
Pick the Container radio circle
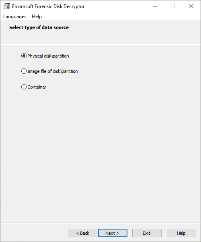(24, 87)
